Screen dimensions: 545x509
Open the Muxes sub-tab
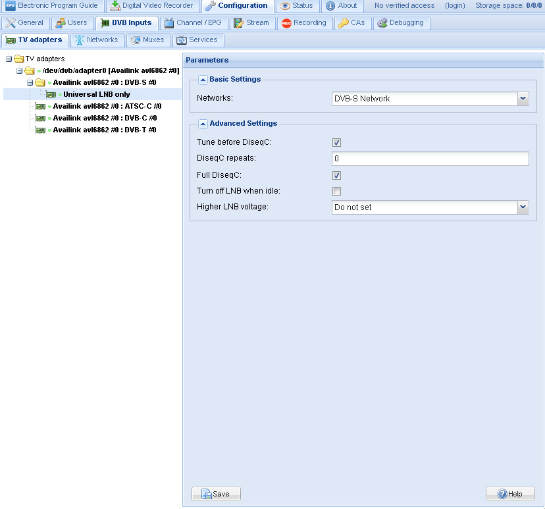point(148,40)
